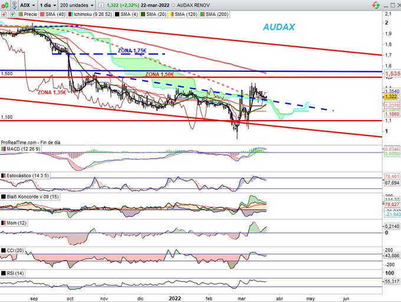401x302 pixels.
Task: Click the 1,100 horizontal line label
Action: click(6, 117)
